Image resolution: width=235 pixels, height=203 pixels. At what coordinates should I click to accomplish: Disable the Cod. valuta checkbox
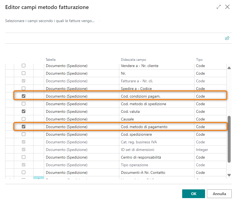(23, 111)
